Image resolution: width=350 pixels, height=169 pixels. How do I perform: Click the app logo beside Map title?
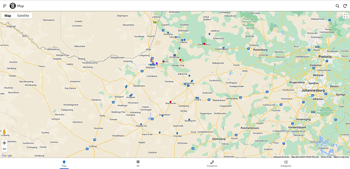[x=13, y=6]
